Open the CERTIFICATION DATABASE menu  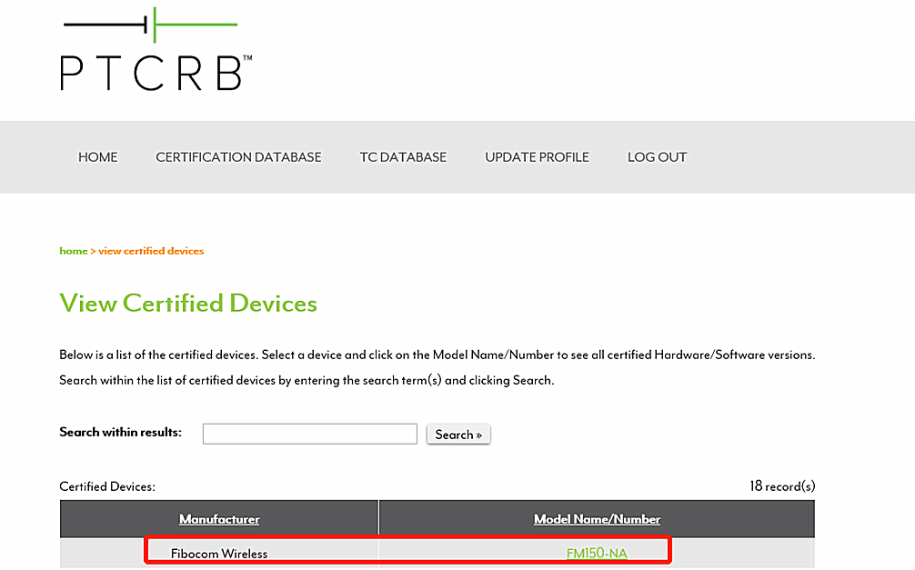(x=238, y=156)
